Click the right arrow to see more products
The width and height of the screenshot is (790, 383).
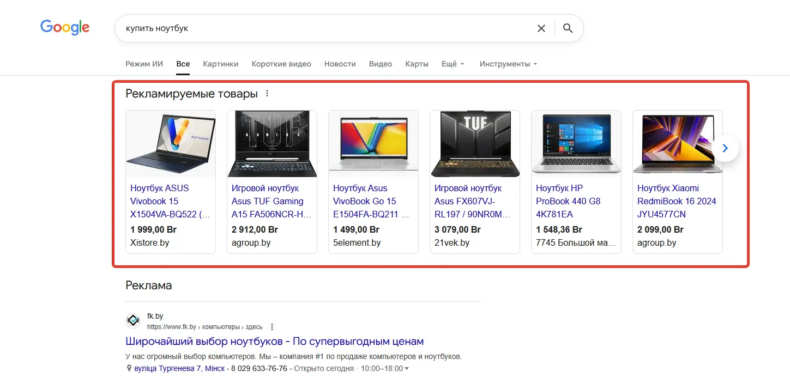pyautogui.click(x=725, y=148)
